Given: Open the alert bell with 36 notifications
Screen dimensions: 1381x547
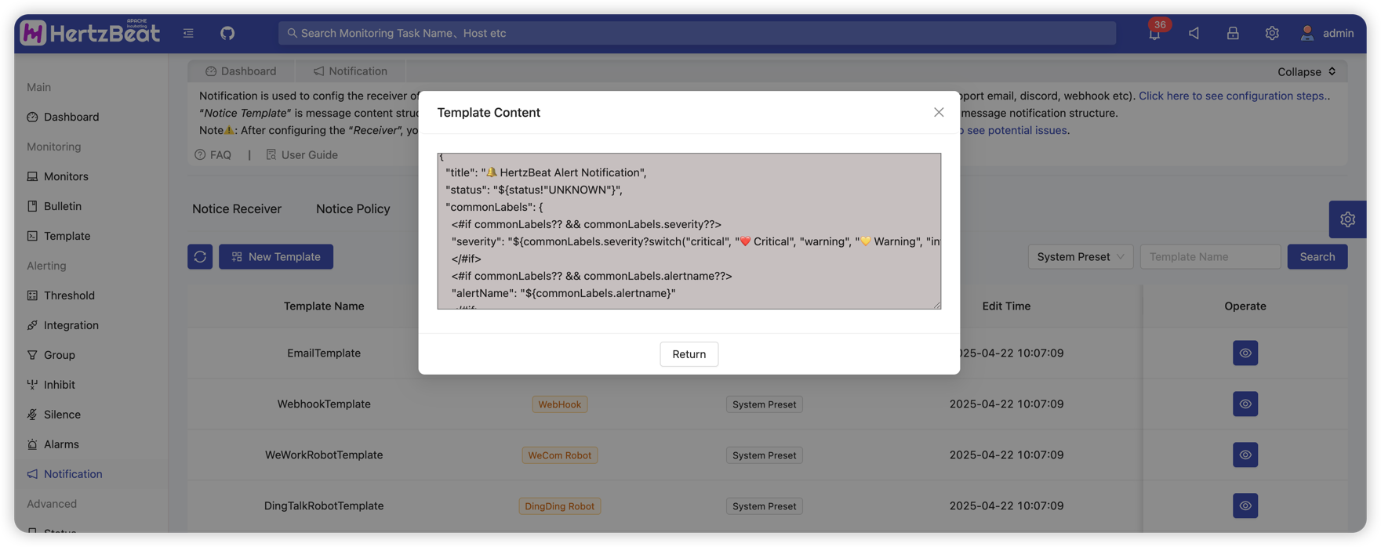Looking at the screenshot, I should tap(1154, 33).
